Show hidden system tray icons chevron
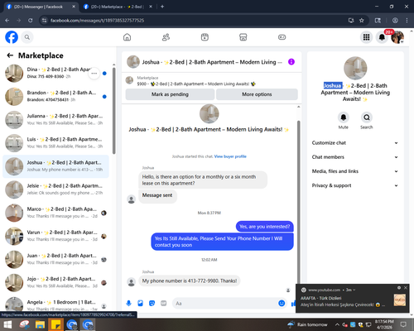Image resolution: width=414 pixels, height=331 pixels. pos(337,324)
